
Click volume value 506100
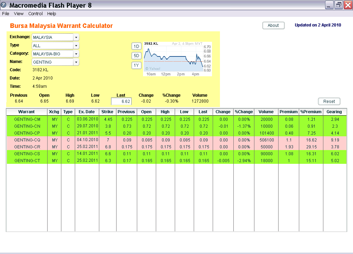266,140
